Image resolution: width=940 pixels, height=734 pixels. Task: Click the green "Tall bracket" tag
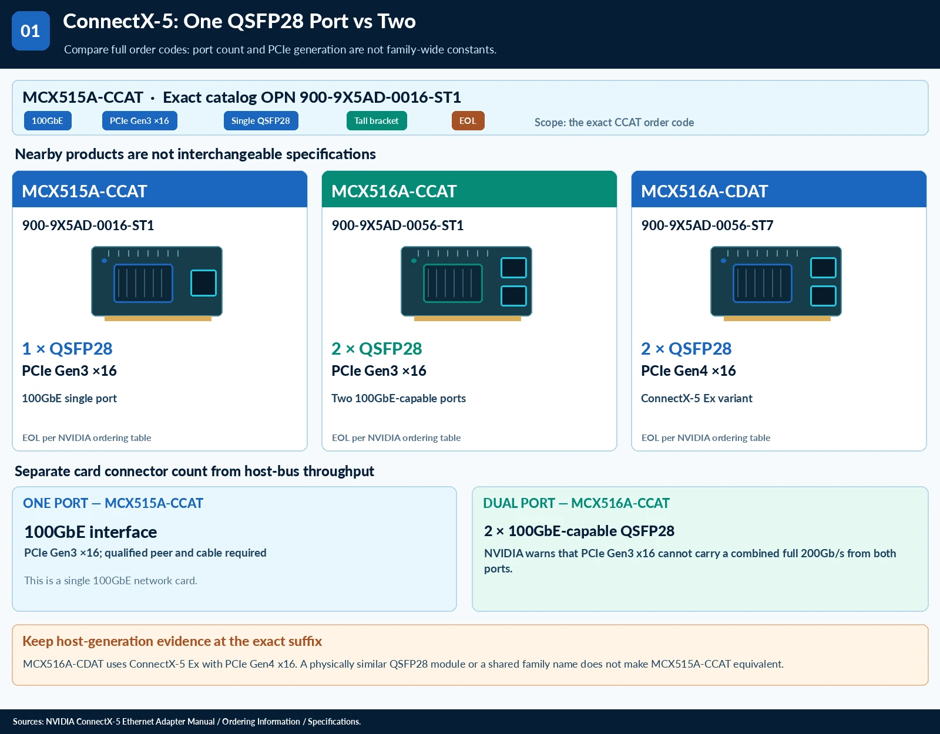(x=377, y=120)
